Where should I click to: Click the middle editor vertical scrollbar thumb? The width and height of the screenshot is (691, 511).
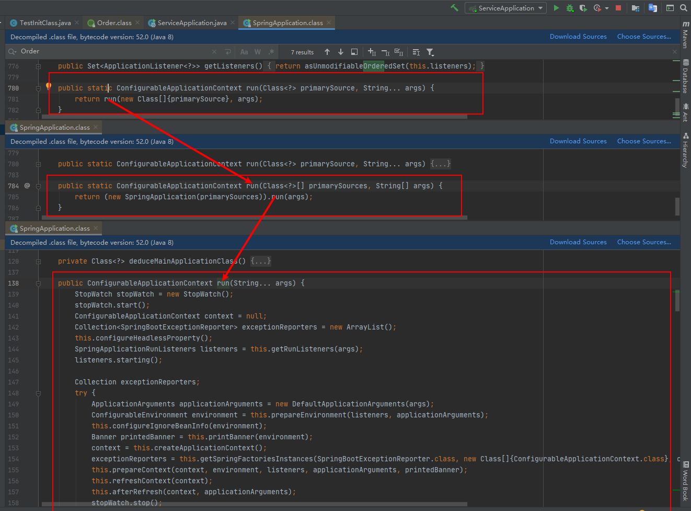677,207
